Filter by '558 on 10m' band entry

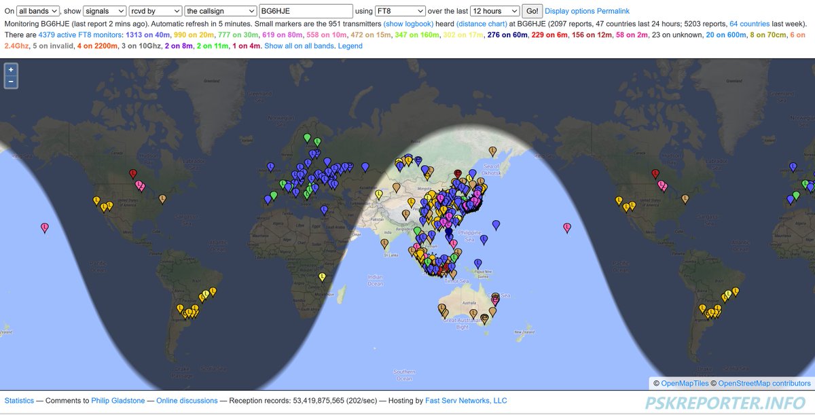(x=326, y=35)
